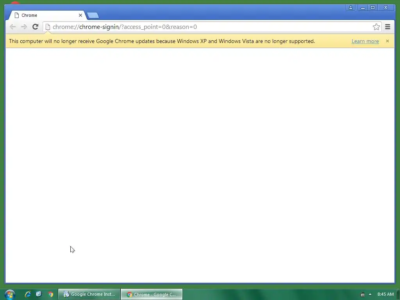
Task: Close the Chrome tab
Action: tap(80, 15)
